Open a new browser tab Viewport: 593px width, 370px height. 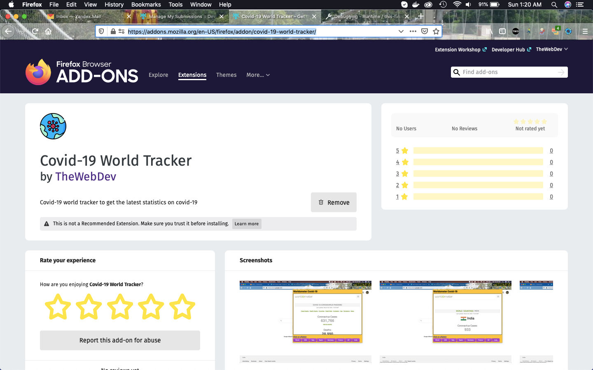tap(420, 16)
